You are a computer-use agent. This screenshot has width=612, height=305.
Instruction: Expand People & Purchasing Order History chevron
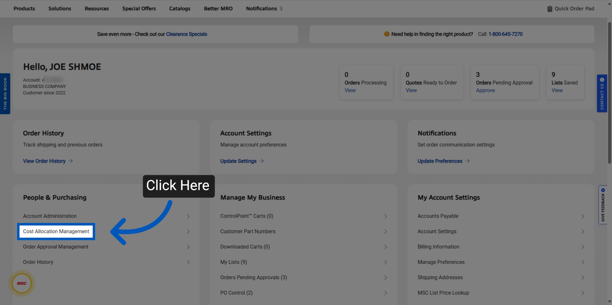pyautogui.click(x=188, y=262)
